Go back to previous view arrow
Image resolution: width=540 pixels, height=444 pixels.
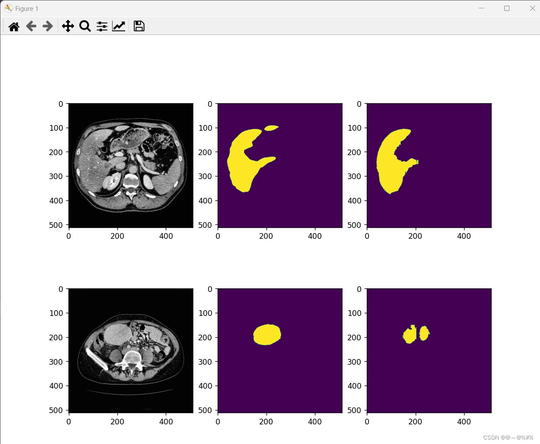31,27
